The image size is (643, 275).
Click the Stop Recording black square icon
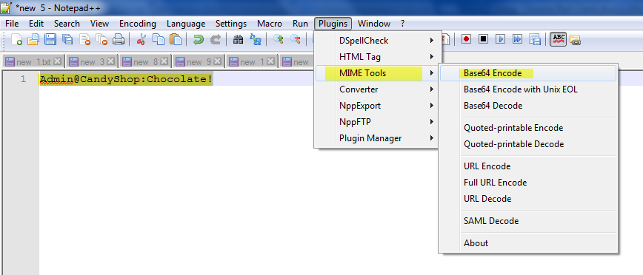pyautogui.click(x=484, y=39)
